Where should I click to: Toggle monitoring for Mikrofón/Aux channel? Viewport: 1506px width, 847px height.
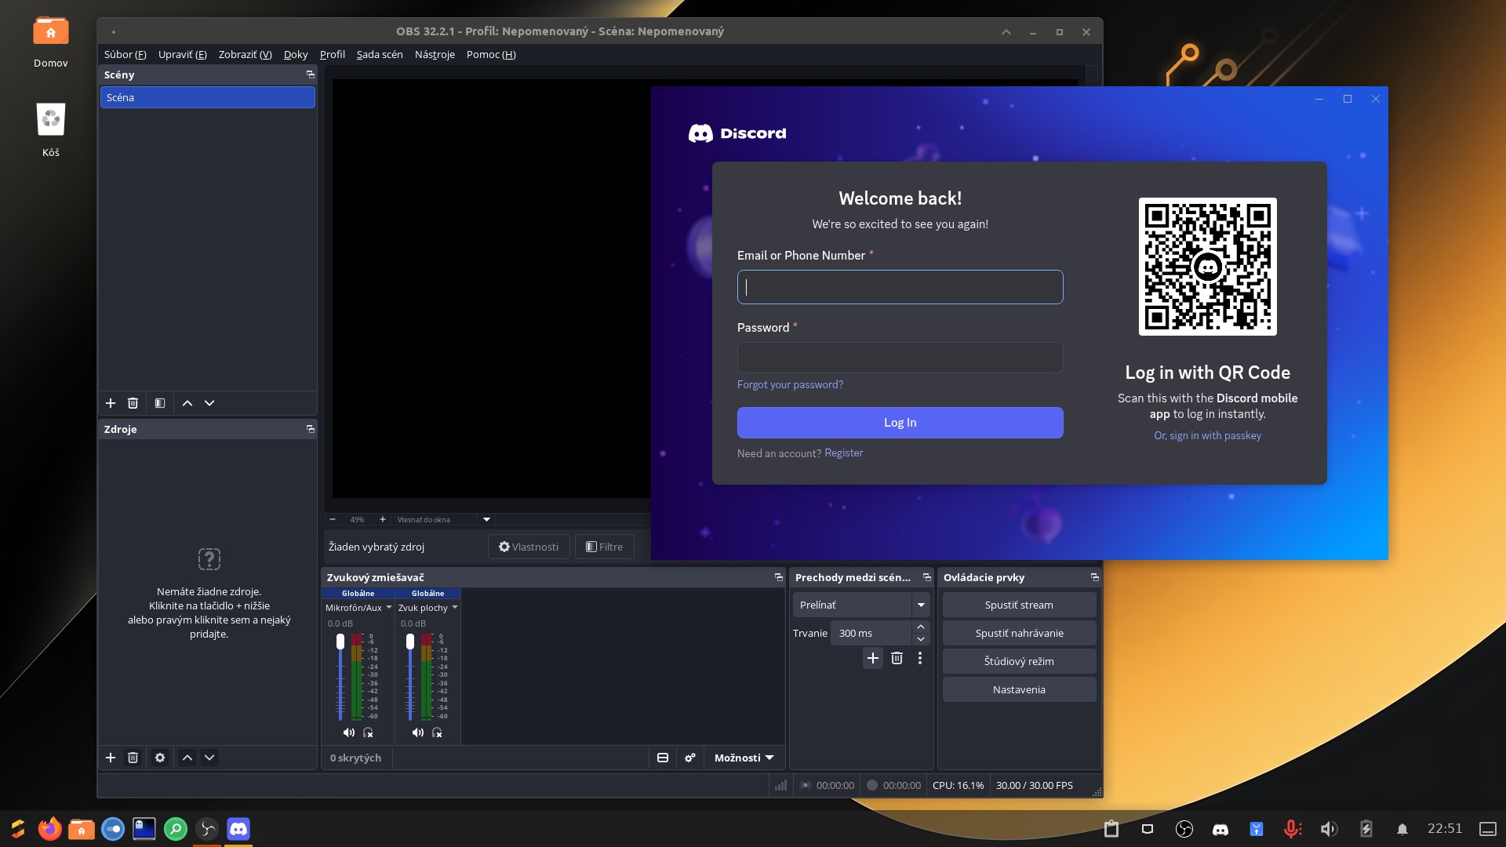(x=368, y=732)
